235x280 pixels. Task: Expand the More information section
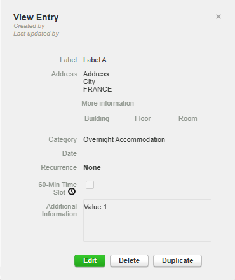click(107, 103)
